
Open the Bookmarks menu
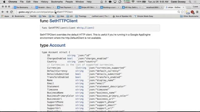(x=57, y=2)
